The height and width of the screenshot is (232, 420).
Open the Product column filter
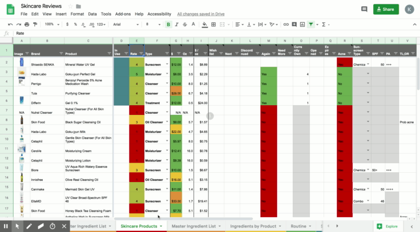[110, 53]
